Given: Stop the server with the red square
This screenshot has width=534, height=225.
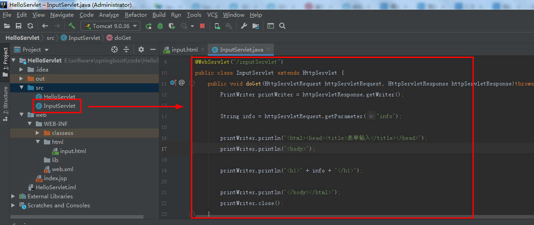Looking at the screenshot, I should [x=202, y=26].
